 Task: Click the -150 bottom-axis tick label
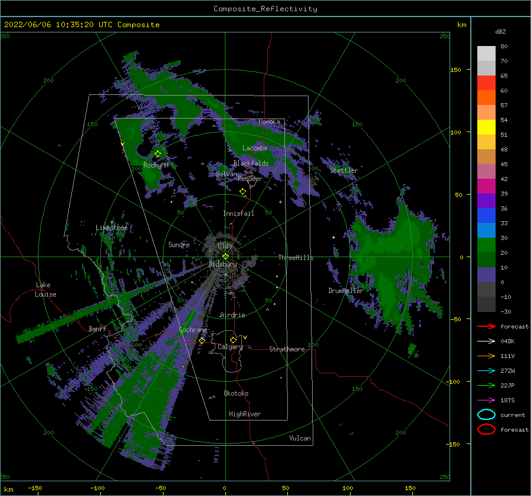pyautogui.click(x=35, y=488)
